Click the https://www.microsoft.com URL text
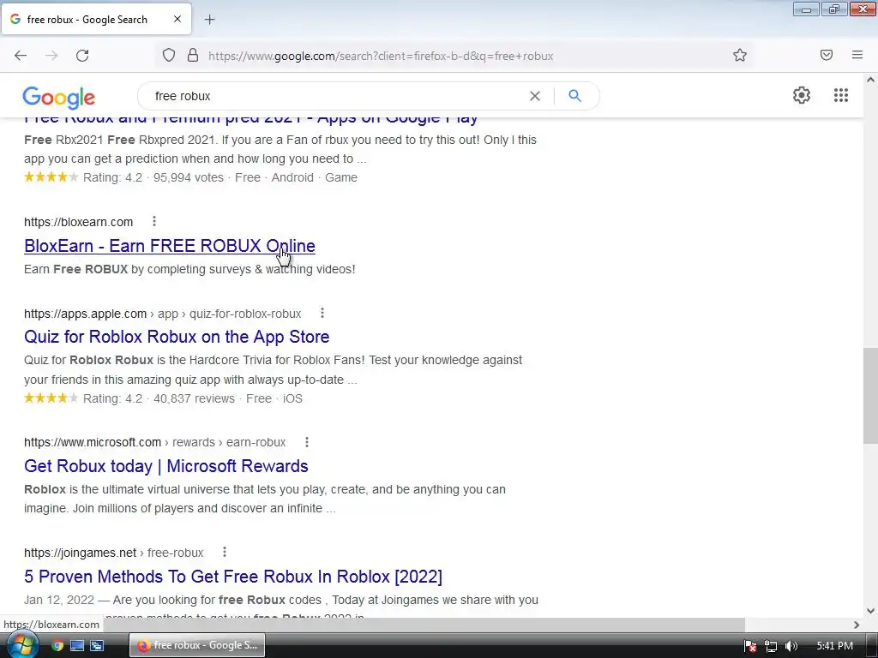Screen dimensions: 878x658 point(93,443)
